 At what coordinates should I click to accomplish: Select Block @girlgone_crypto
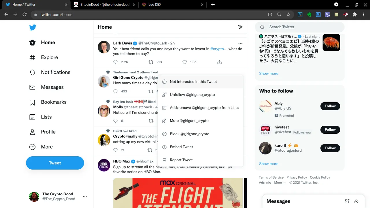(x=200, y=134)
